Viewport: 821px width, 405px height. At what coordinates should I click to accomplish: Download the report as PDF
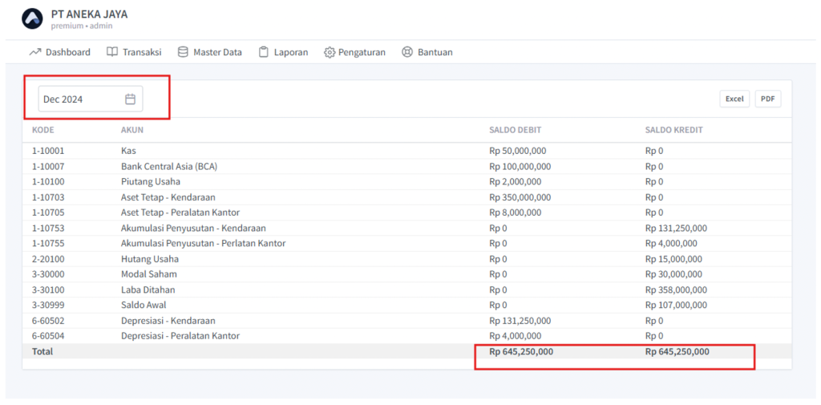point(767,99)
